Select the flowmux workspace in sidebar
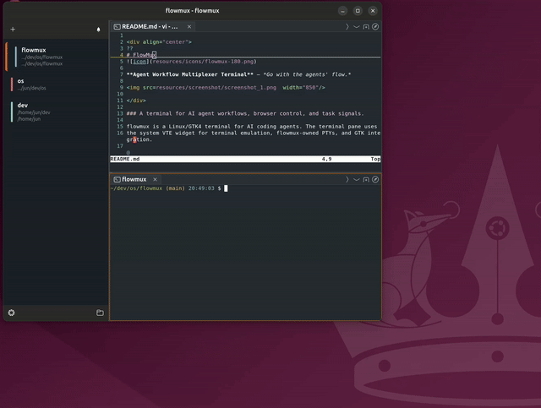Image resolution: width=541 pixels, height=408 pixels. click(57, 57)
